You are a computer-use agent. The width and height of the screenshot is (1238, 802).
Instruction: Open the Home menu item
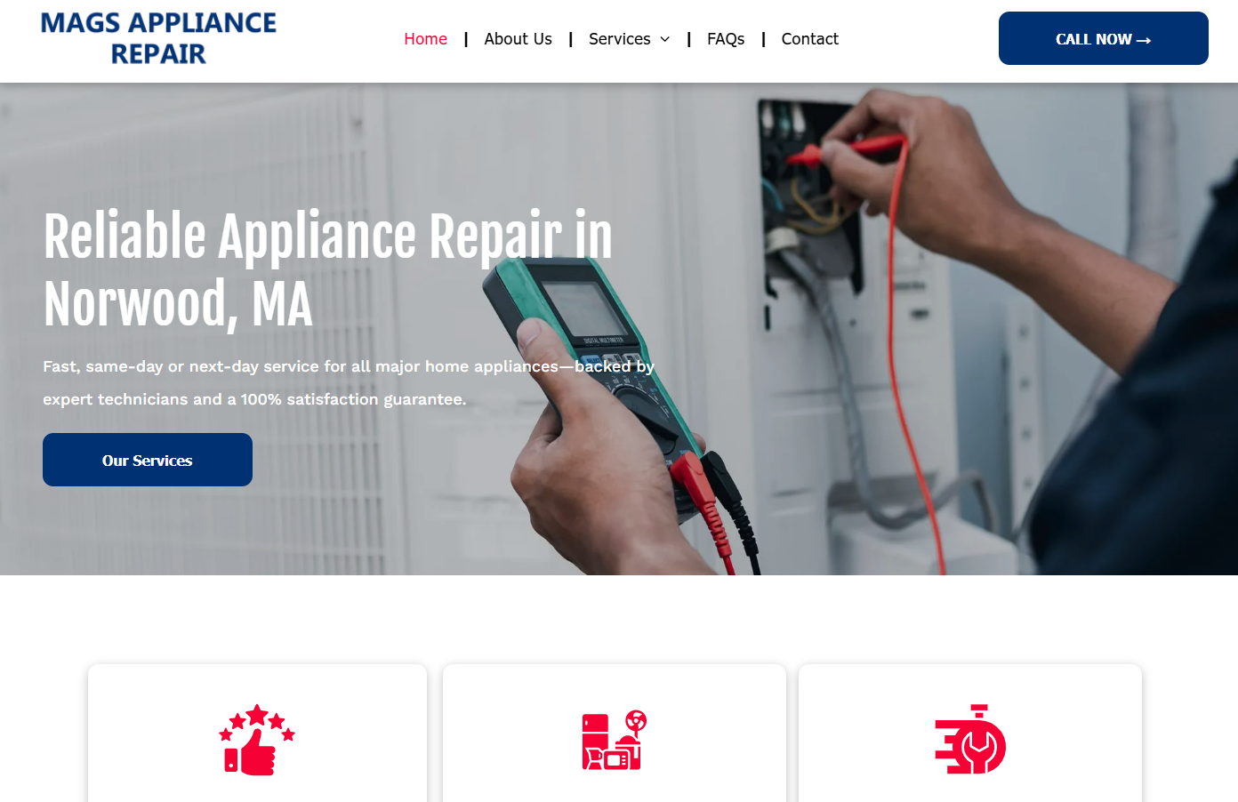(425, 39)
